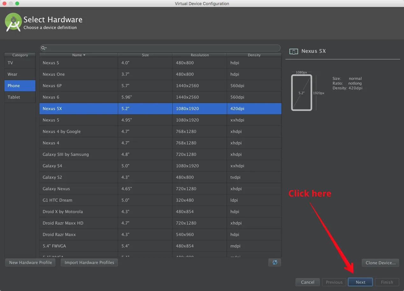Screen dimensions: 404x291
Task: Click the search magnifier icon
Action: point(44,48)
